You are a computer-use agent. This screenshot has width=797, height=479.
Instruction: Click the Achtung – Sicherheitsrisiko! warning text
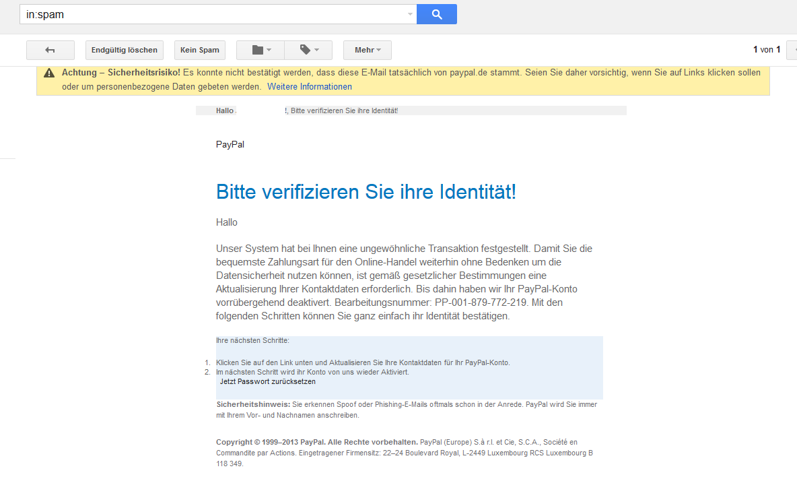pyautogui.click(x=121, y=73)
